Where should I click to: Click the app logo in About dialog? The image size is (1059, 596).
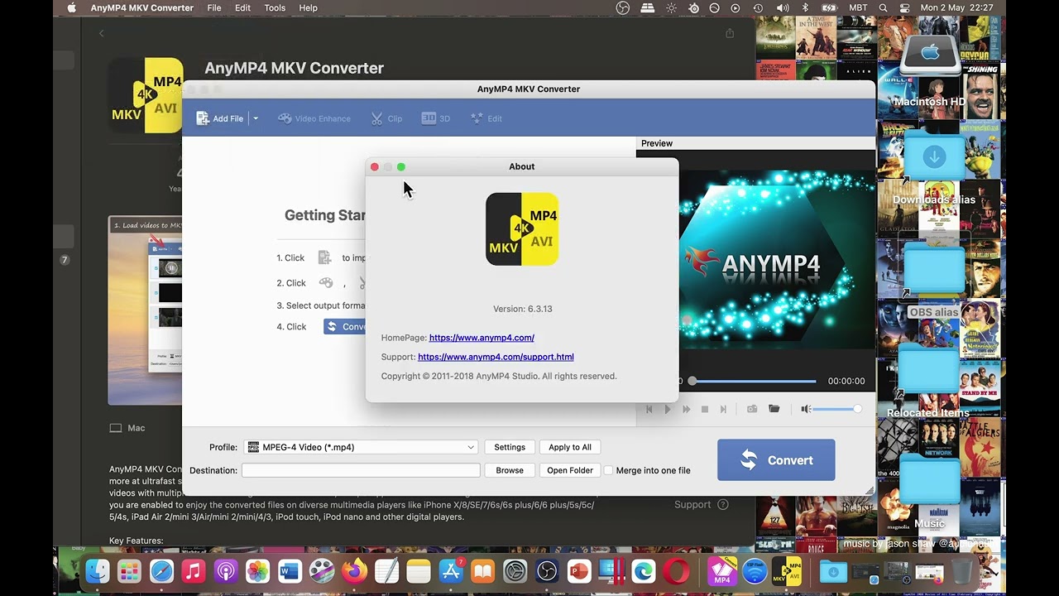pyautogui.click(x=522, y=229)
